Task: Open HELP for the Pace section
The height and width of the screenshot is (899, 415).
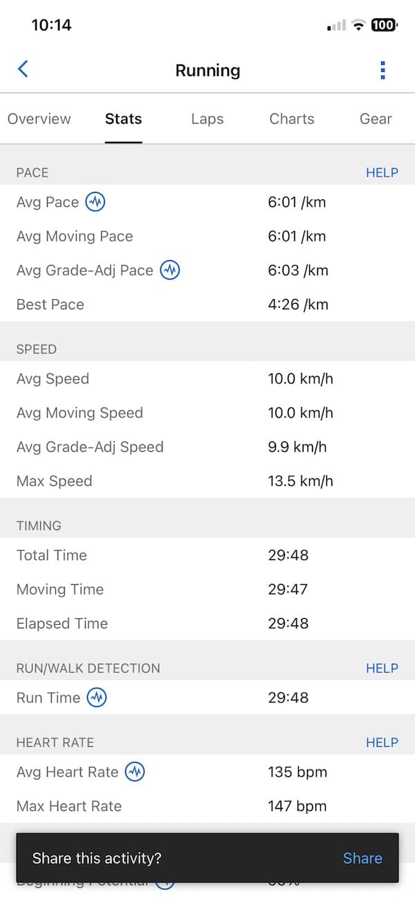Action: point(382,172)
